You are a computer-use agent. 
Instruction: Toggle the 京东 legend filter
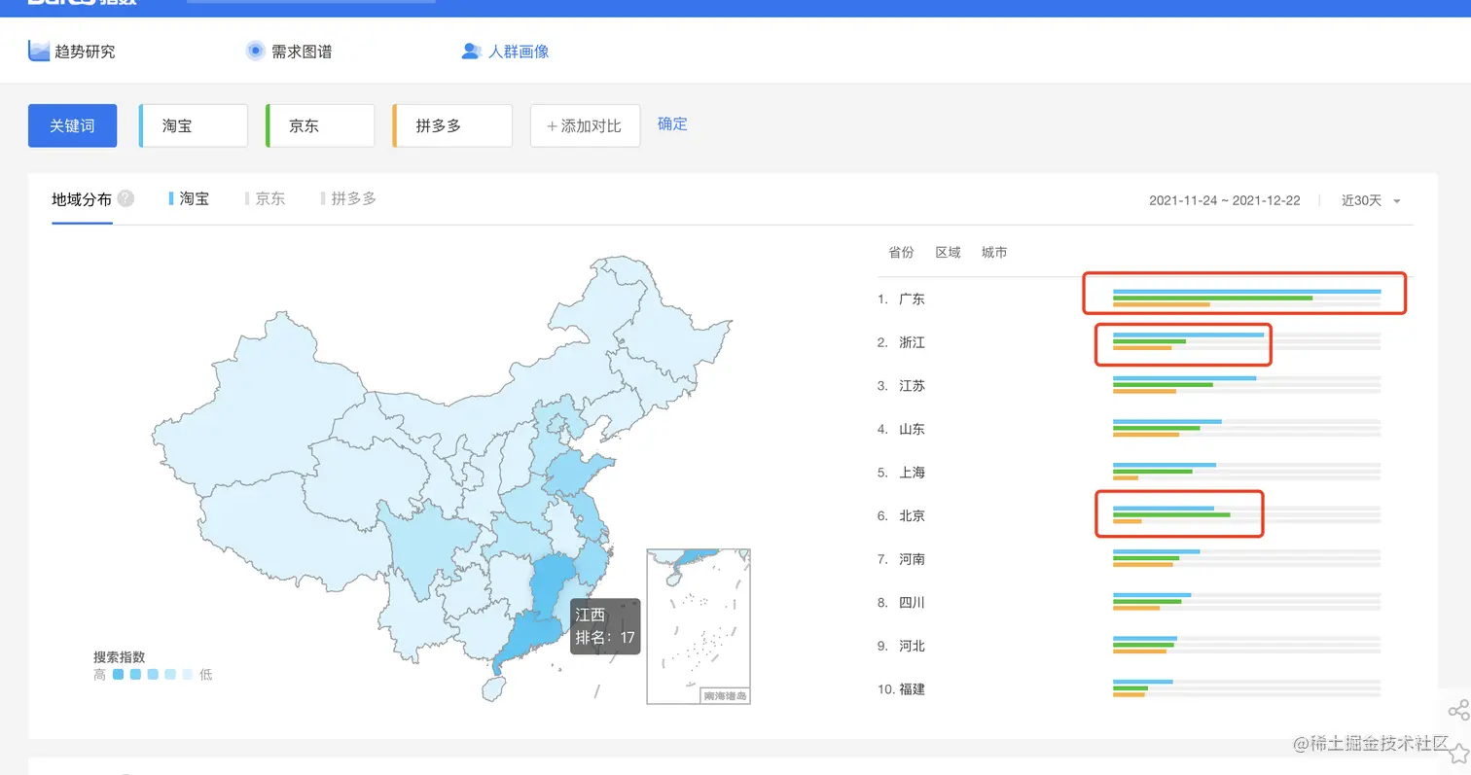[265, 198]
